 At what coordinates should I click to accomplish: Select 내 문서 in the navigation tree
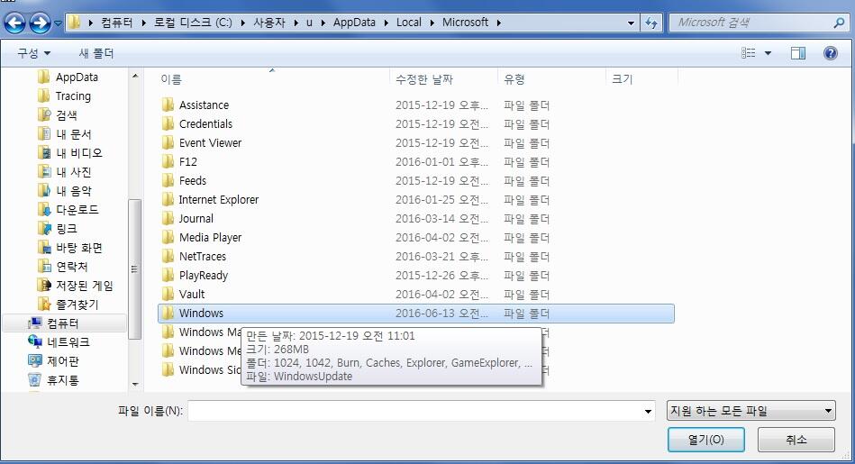pyautogui.click(x=74, y=134)
